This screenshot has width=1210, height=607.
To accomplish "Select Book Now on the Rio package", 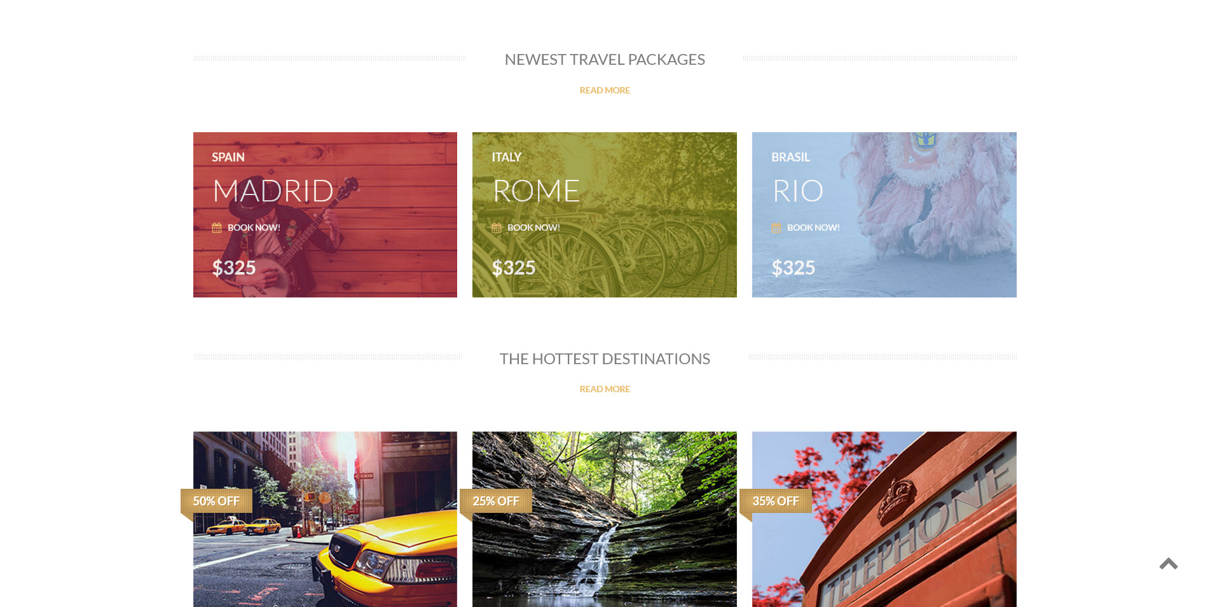I will point(813,228).
